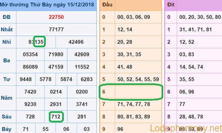The image size is (222, 133).
Task: Select seventh prize number 71
Action: click(26, 129)
